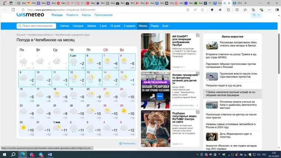Toggle the °C temperature unit switcher

coord(256,15)
